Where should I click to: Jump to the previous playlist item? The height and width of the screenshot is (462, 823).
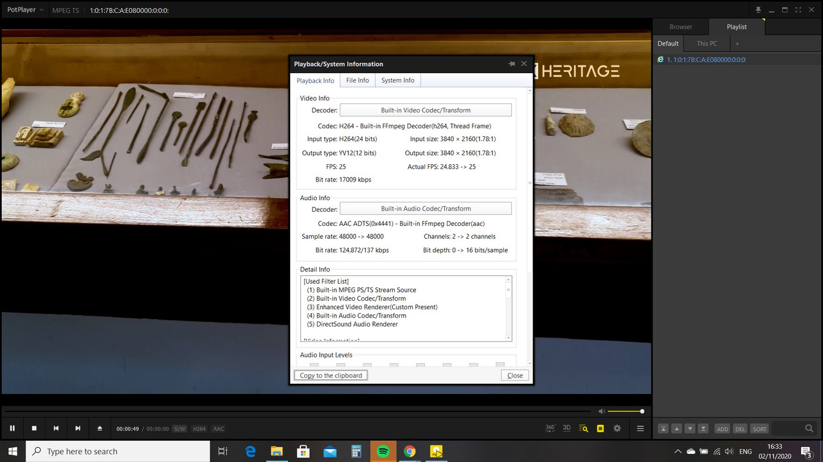click(56, 429)
